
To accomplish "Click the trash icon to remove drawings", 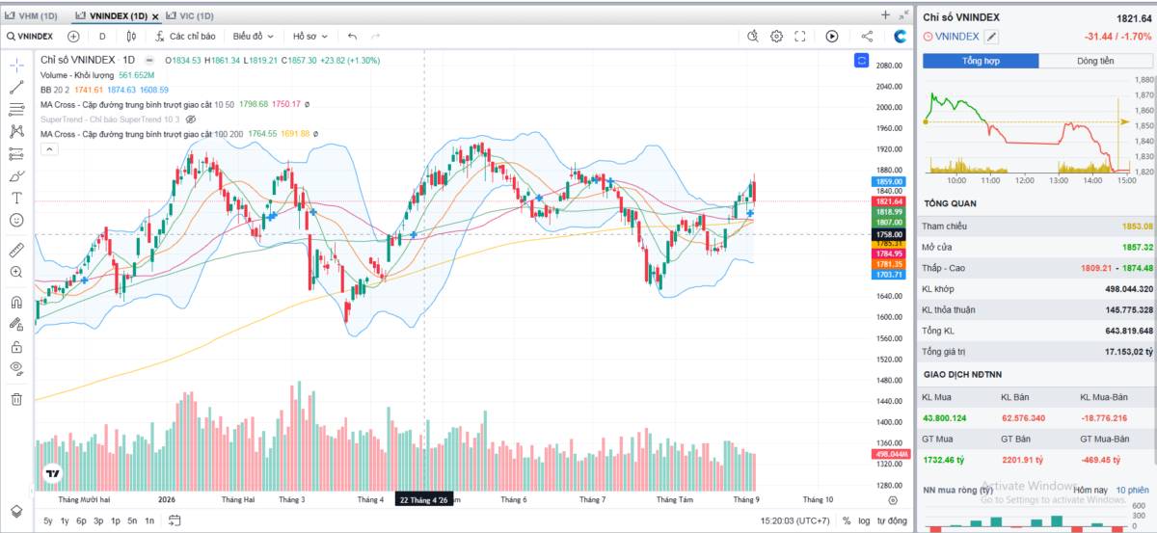I will (x=16, y=398).
